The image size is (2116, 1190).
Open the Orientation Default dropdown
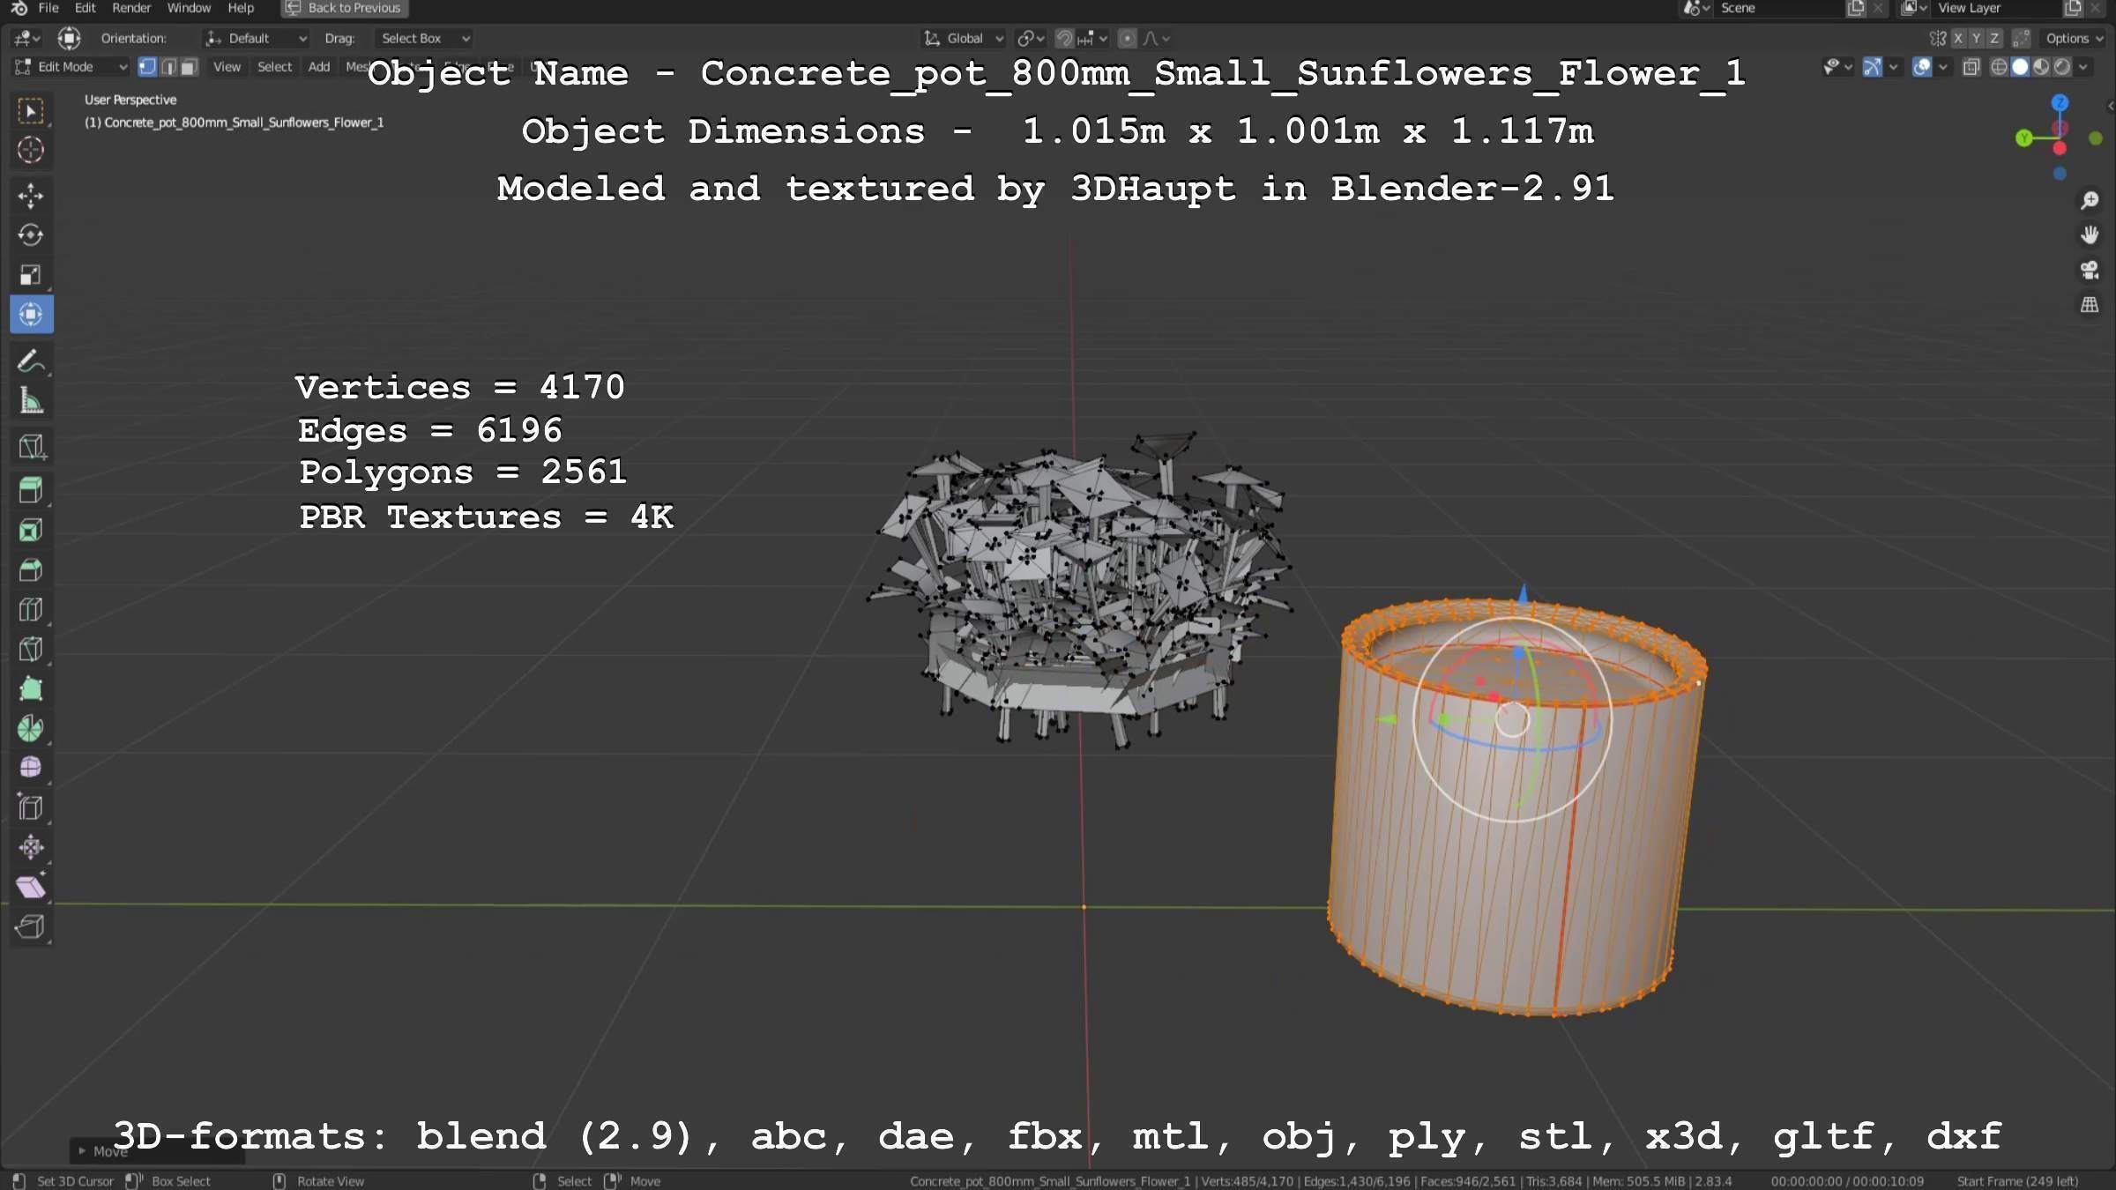(x=256, y=39)
